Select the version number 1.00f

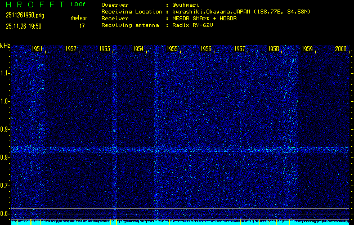point(78,4)
